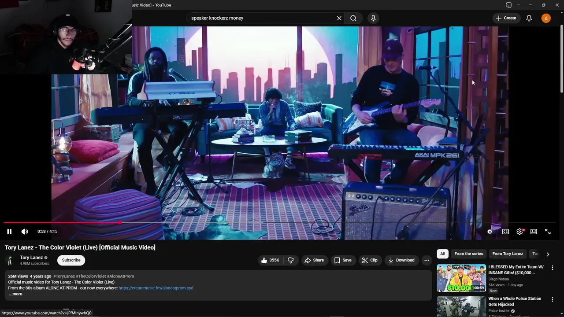Open the browser app search-tab icon in title bar

(508, 5)
